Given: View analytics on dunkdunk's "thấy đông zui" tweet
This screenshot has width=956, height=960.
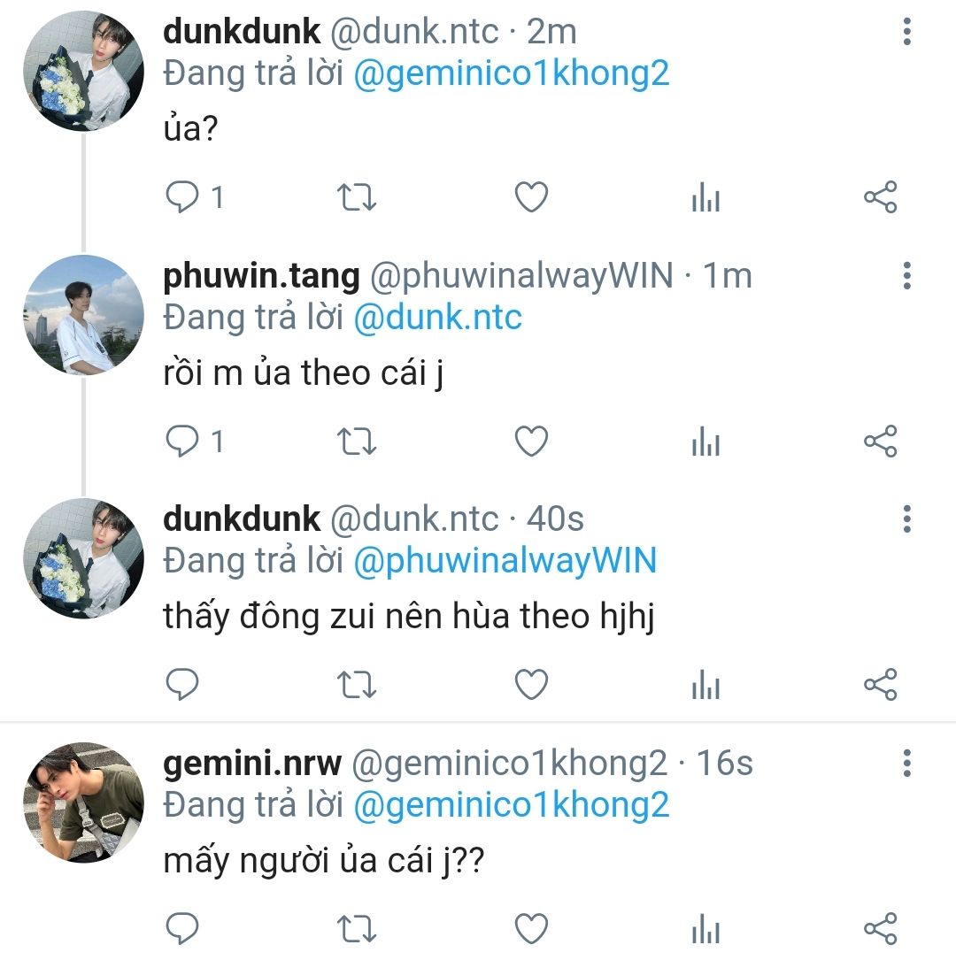Looking at the screenshot, I should (705, 685).
